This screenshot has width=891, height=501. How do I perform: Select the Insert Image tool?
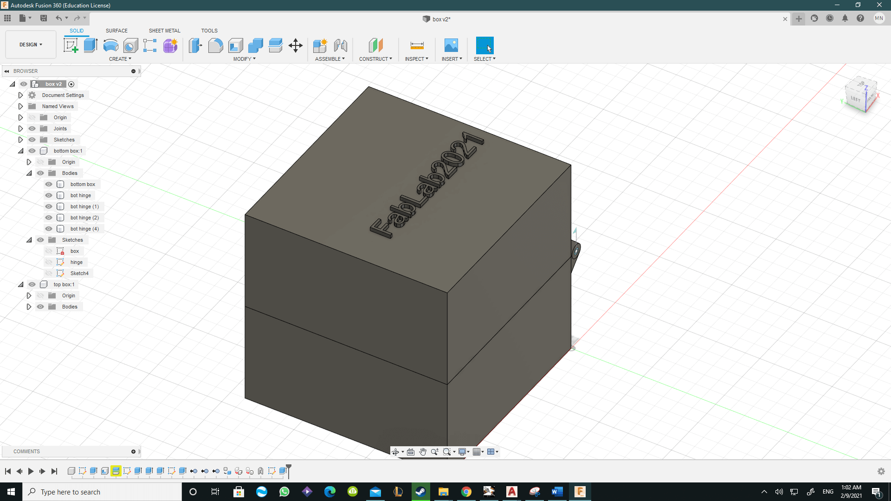tap(451, 45)
